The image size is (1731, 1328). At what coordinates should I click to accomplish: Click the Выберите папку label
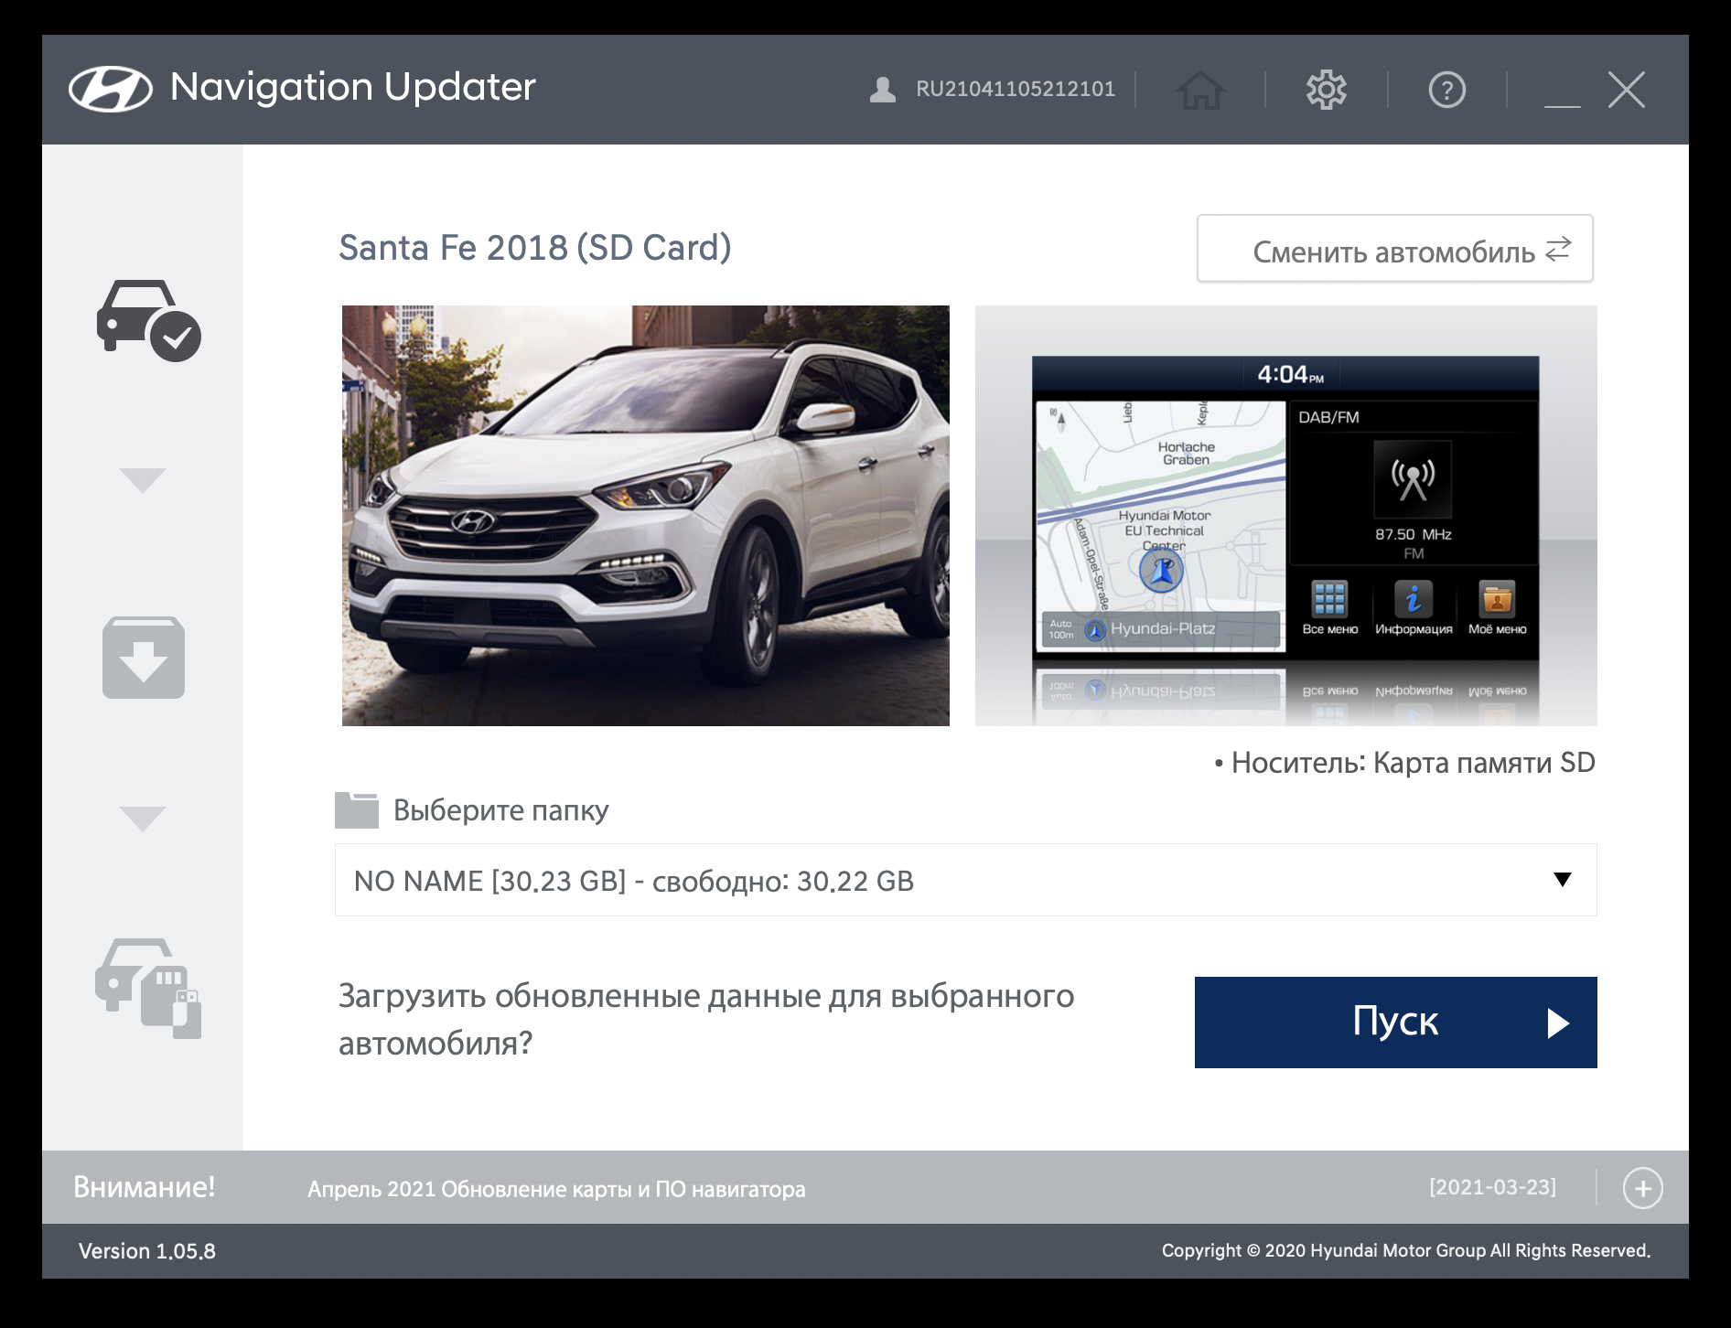[500, 810]
